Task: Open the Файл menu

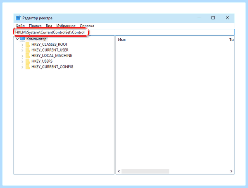Action: pos(20,26)
